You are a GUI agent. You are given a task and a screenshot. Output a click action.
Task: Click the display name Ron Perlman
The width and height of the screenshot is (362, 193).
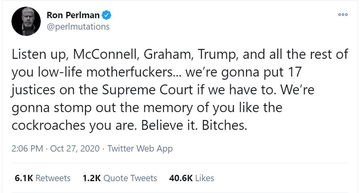(x=74, y=15)
